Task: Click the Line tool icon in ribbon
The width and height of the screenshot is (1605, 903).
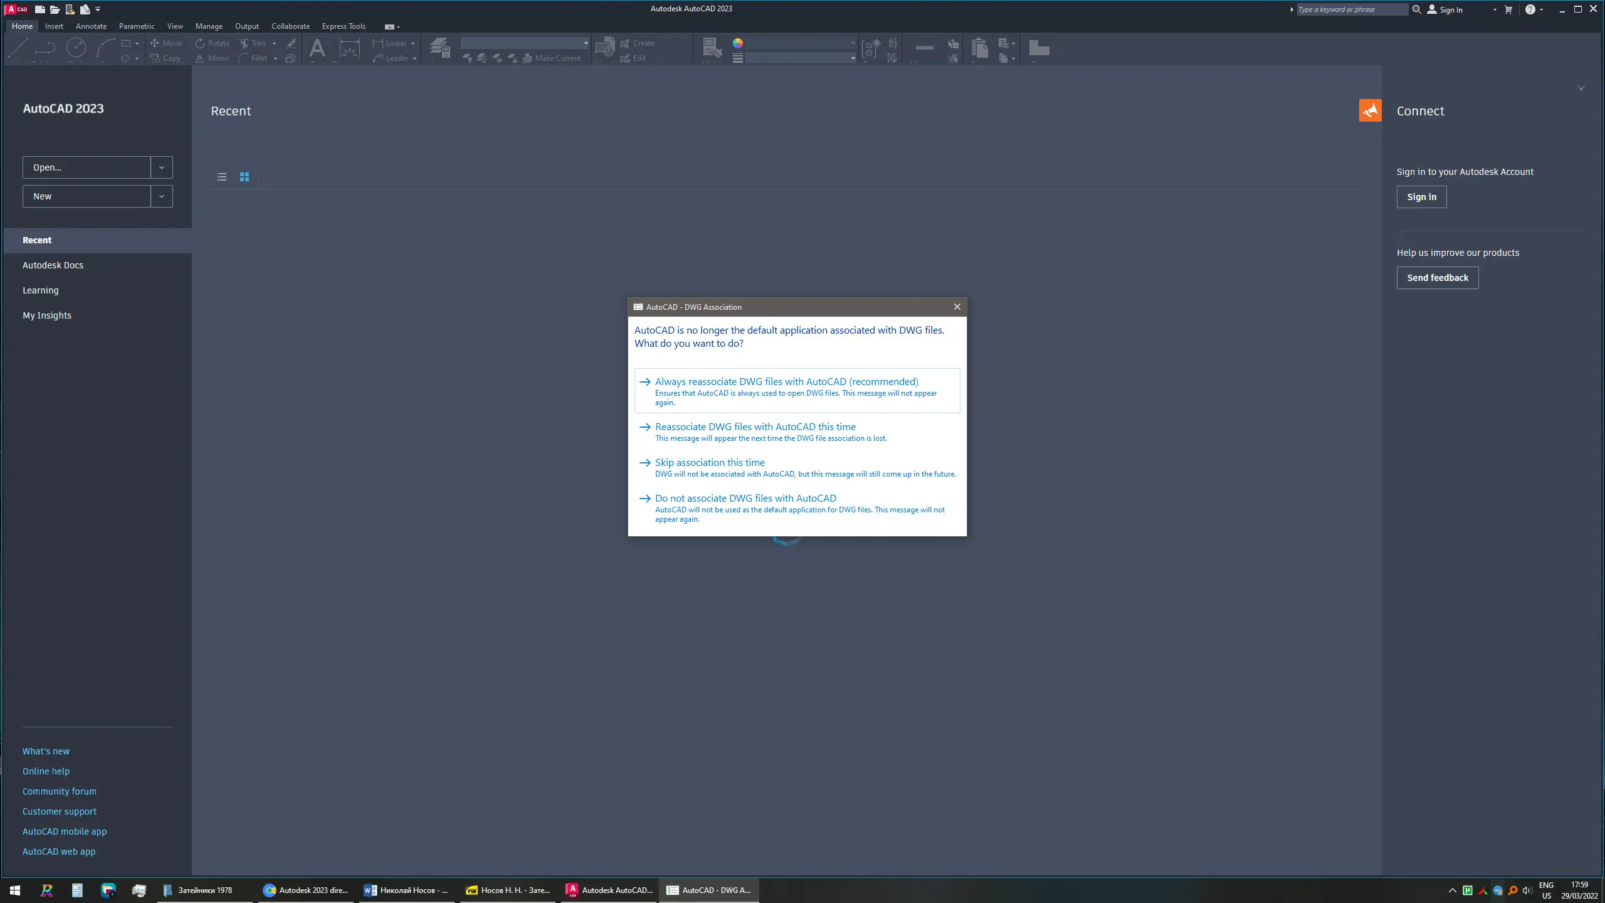Action: coord(18,48)
